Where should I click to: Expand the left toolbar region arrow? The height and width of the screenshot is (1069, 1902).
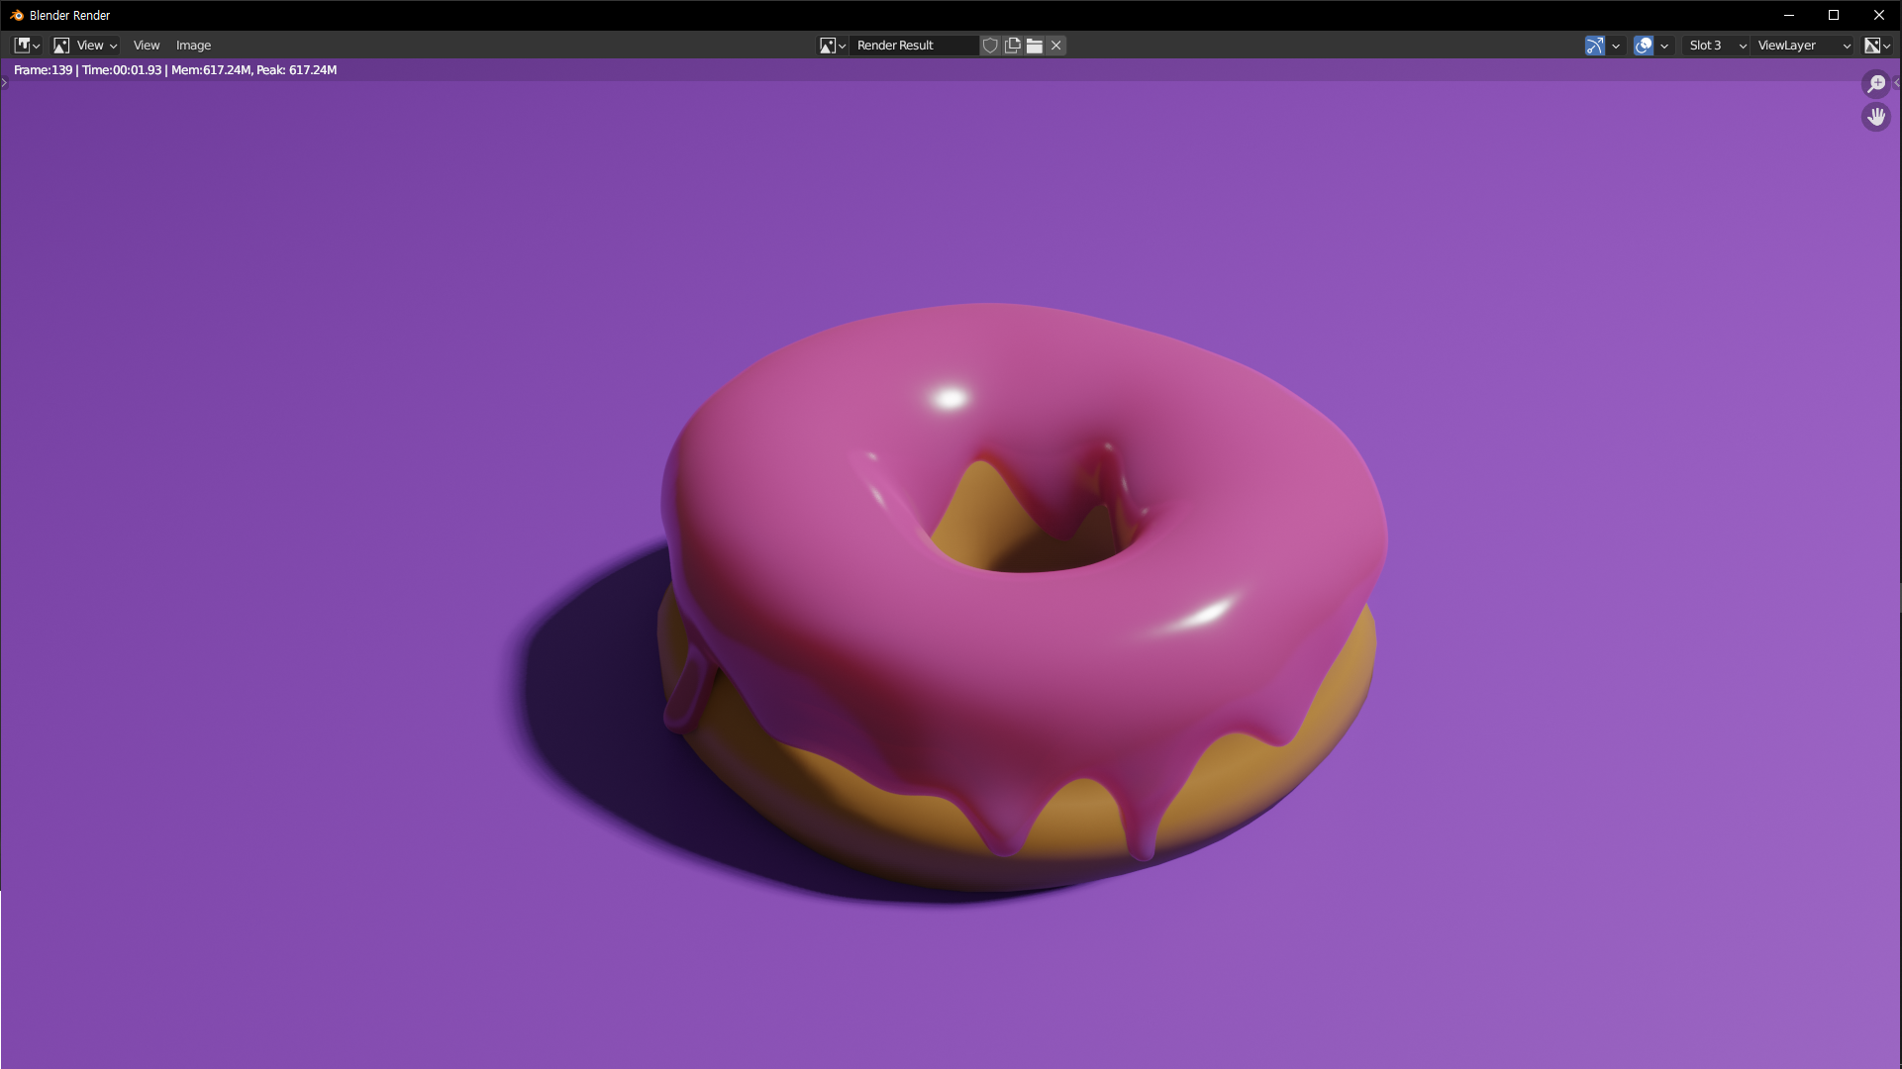4,83
